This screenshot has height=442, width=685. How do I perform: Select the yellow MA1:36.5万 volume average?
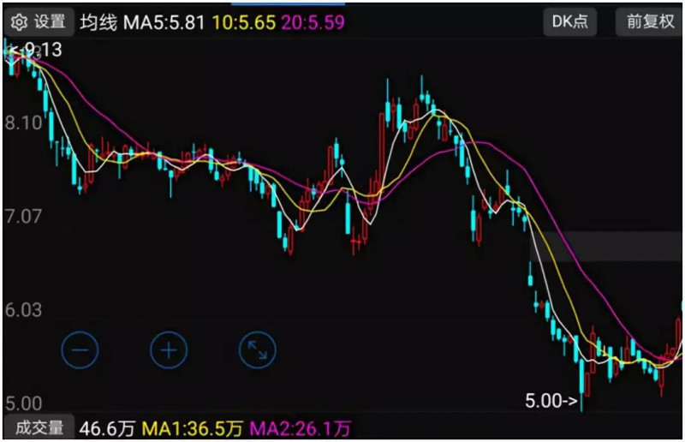[x=191, y=427]
